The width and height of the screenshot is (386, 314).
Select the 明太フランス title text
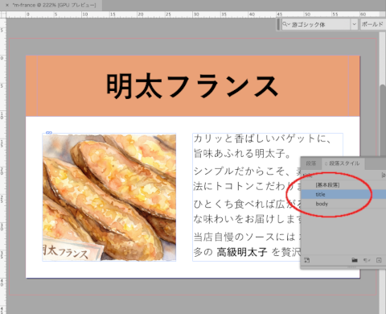[192, 86]
